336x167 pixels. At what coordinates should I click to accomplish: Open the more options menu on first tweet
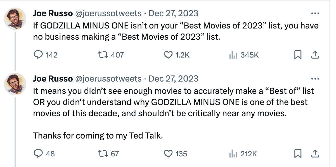click(x=315, y=13)
